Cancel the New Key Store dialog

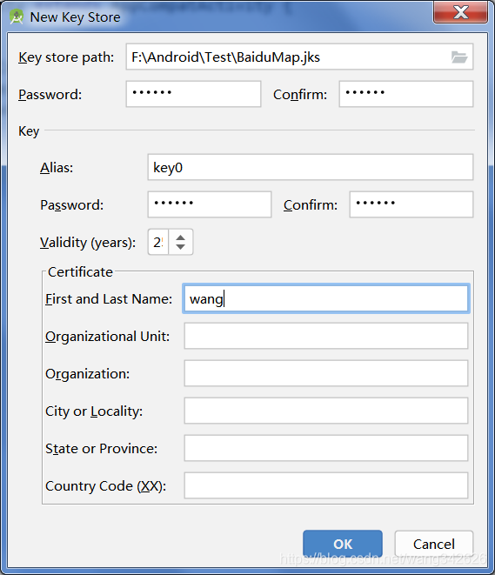tap(434, 544)
